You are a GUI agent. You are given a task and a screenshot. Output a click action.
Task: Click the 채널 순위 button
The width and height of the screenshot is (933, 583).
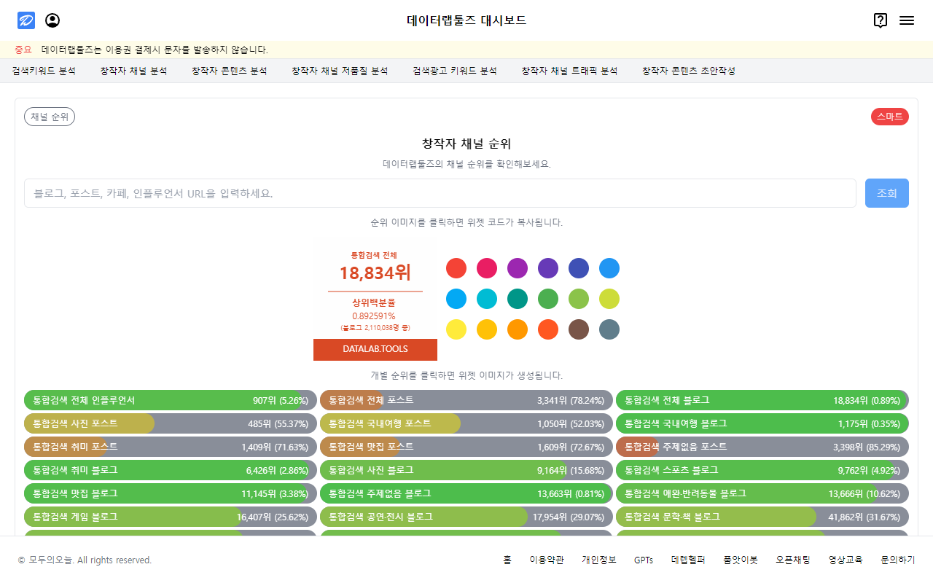49,116
